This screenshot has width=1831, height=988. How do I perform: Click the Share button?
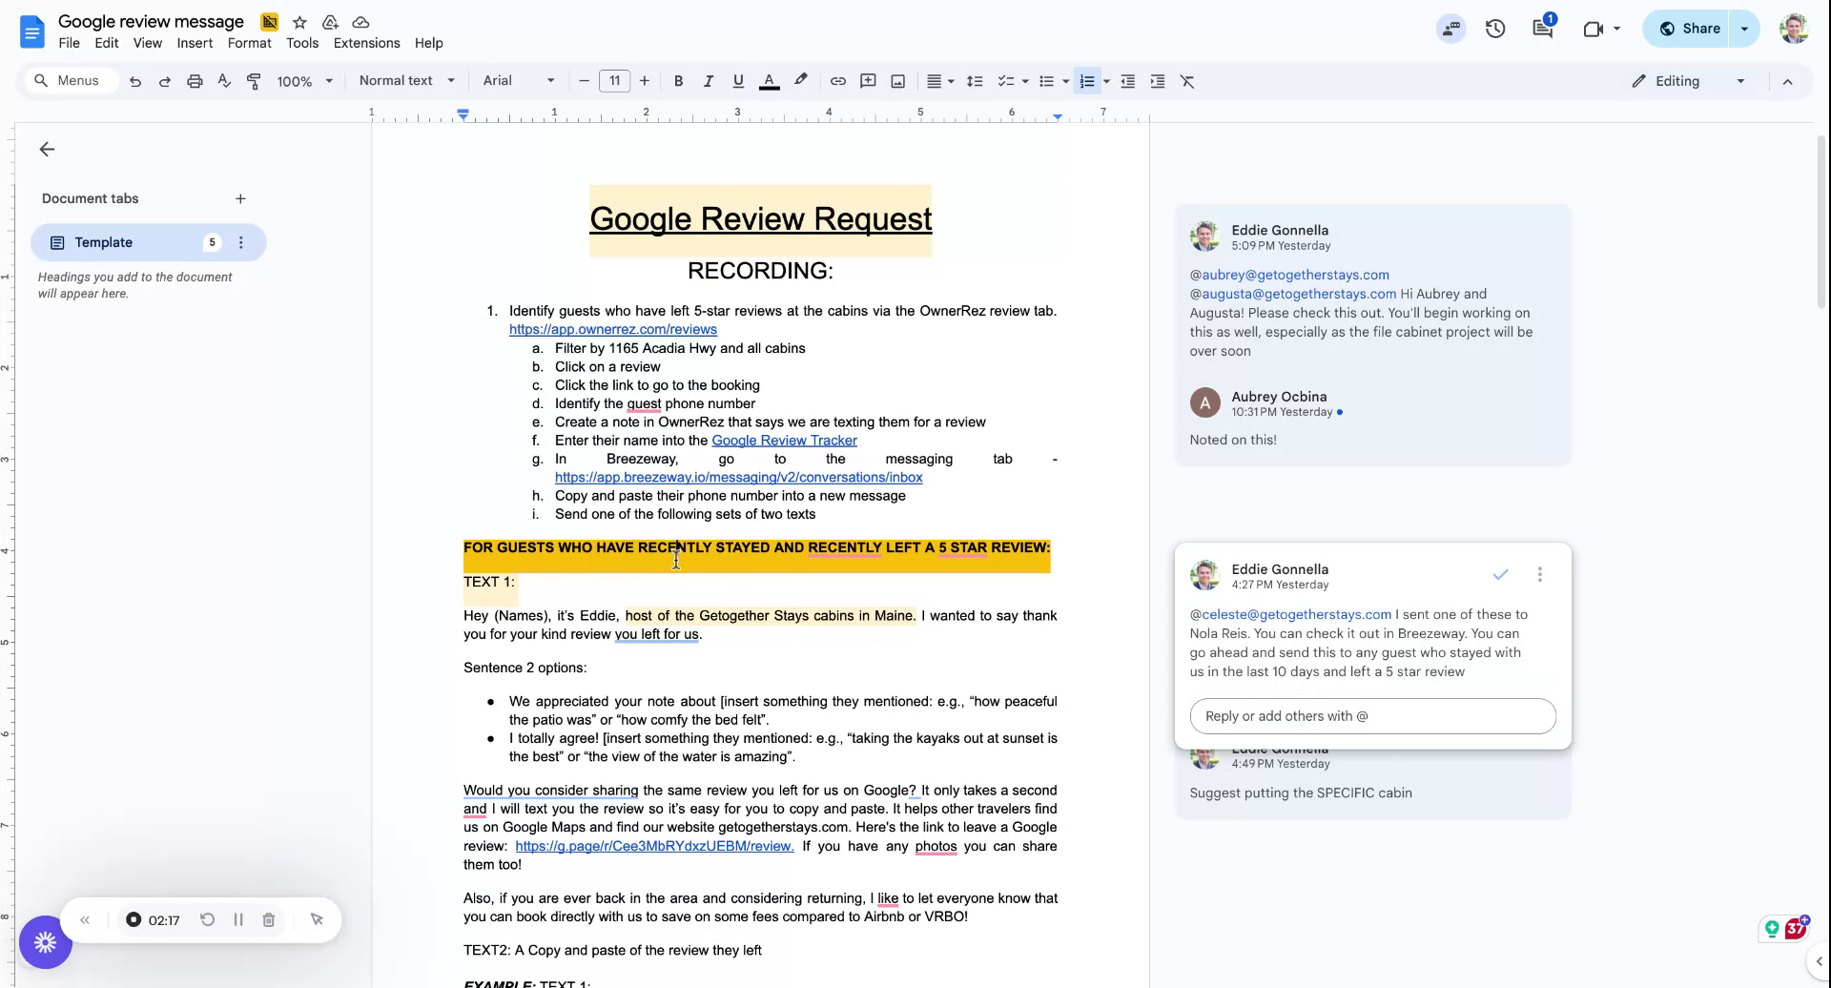click(1690, 29)
